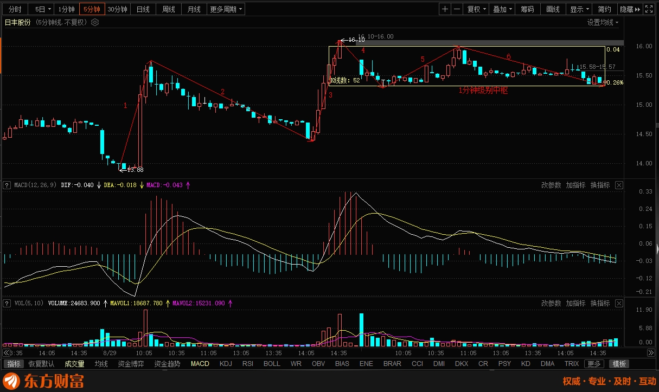Switch to the 月线 tab

click(x=194, y=9)
